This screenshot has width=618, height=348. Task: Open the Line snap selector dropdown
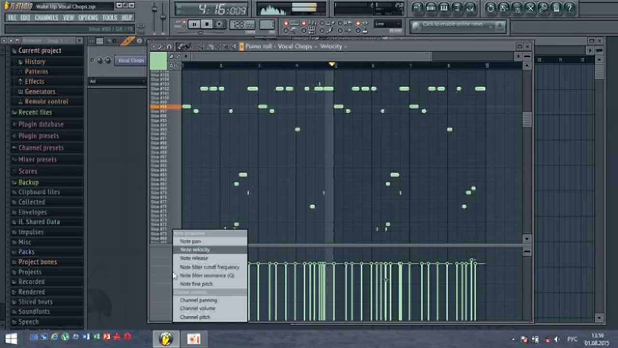(387, 24)
